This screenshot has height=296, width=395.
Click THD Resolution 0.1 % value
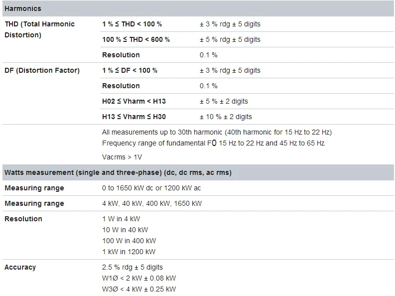tap(209, 55)
